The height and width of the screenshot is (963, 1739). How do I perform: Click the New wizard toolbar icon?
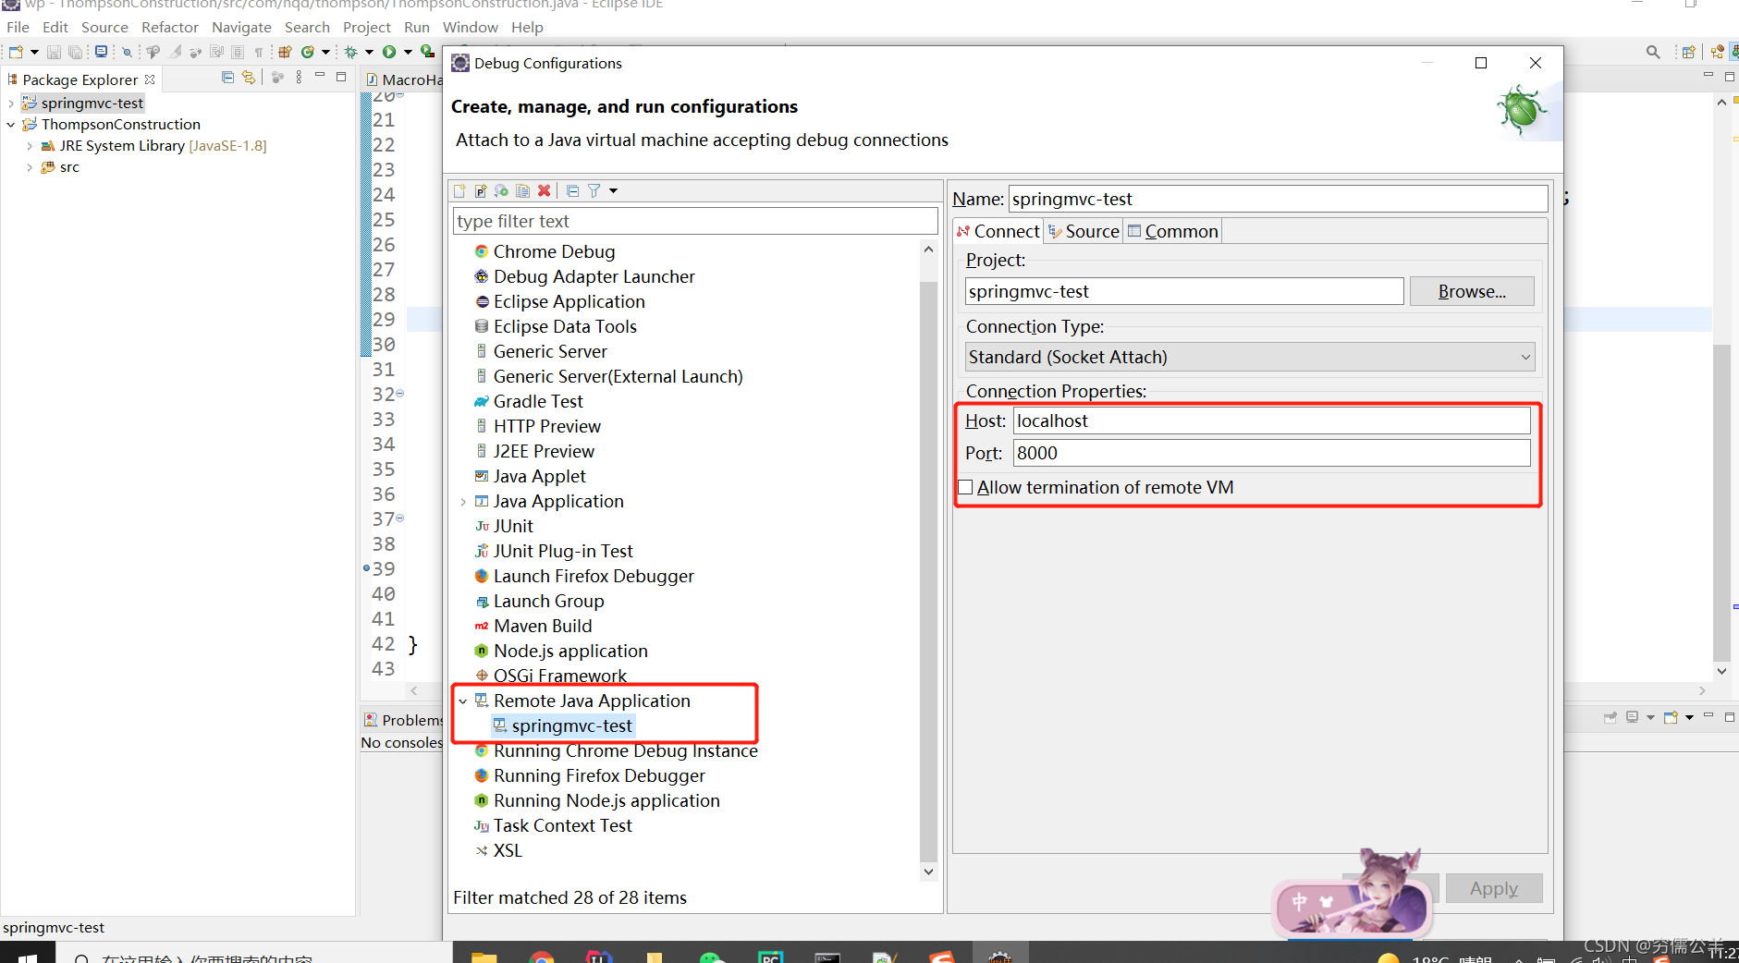(17, 52)
